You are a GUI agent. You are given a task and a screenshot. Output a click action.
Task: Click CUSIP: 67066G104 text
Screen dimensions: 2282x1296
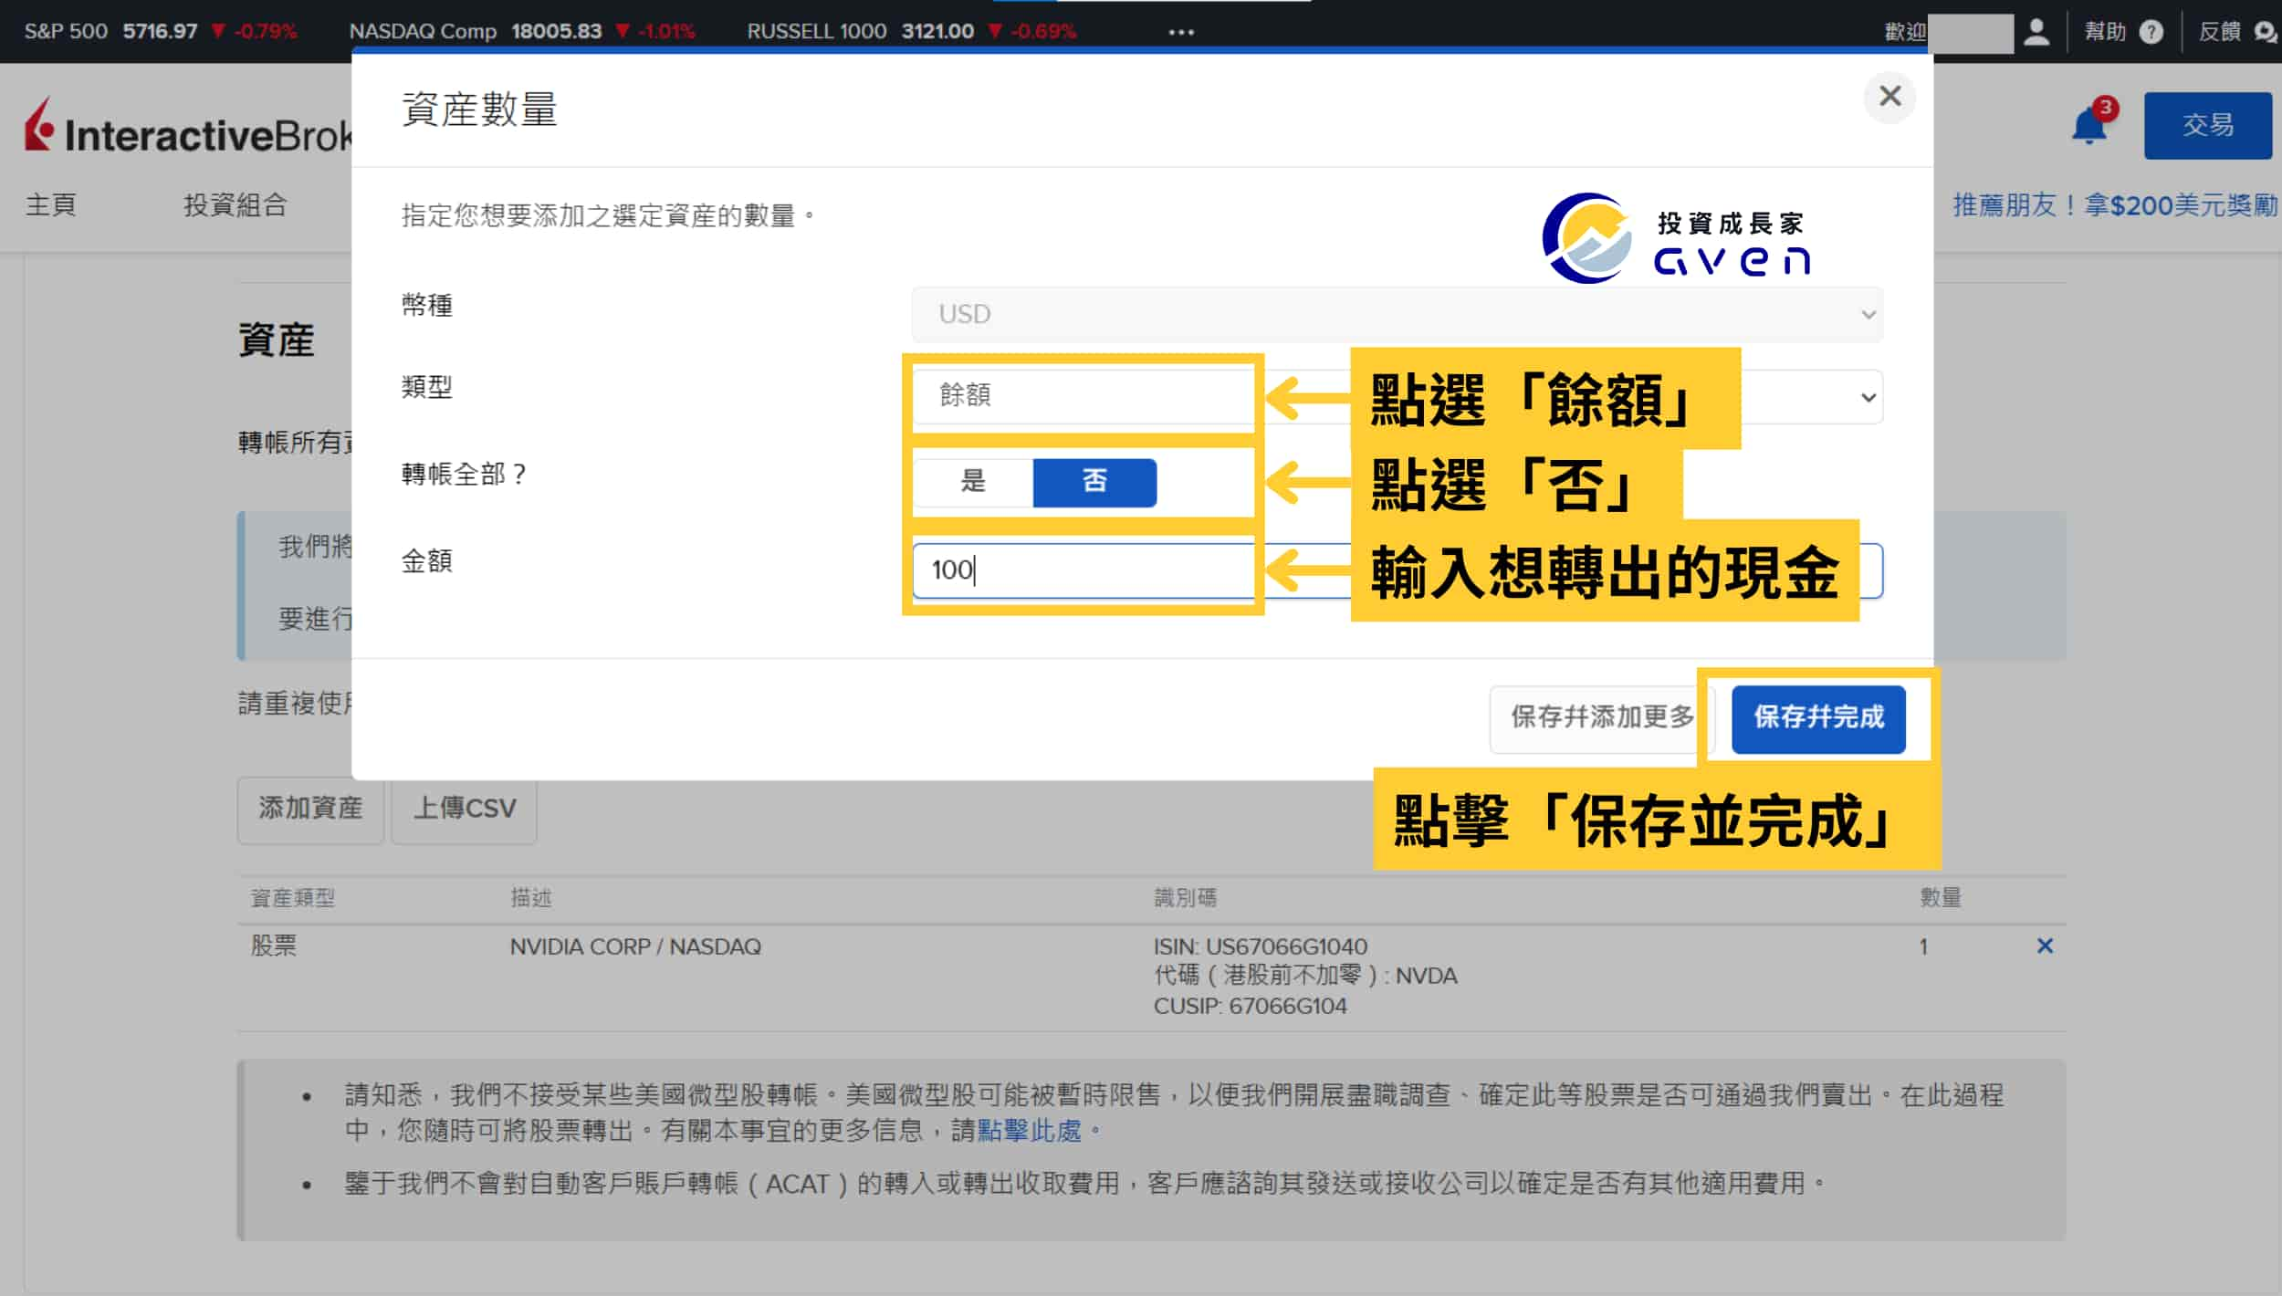click(x=1250, y=1006)
